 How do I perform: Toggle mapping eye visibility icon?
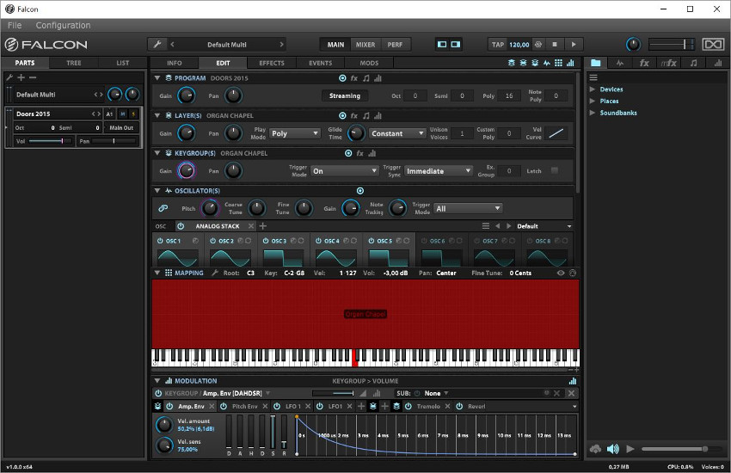(561, 273)
